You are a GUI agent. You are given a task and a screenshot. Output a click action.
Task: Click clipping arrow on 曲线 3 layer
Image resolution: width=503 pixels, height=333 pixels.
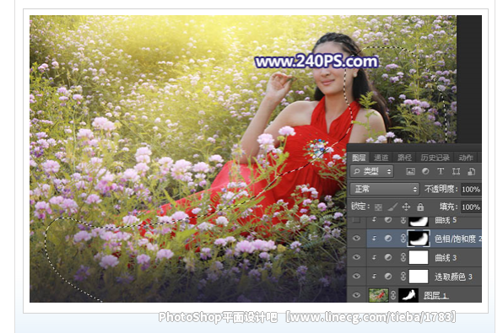coord(374,257)
